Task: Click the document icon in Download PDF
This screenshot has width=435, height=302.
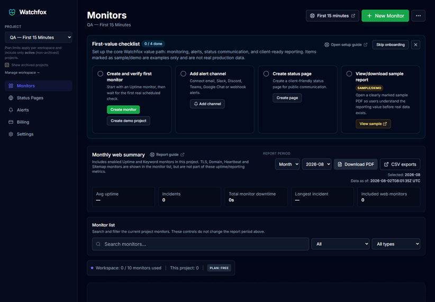Action: click(340, 164)
